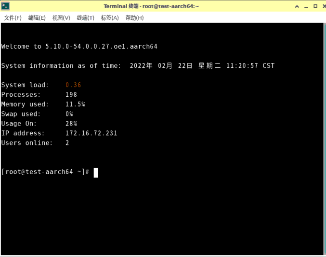Maximize the Terminal window

click(x=315, y=6)
